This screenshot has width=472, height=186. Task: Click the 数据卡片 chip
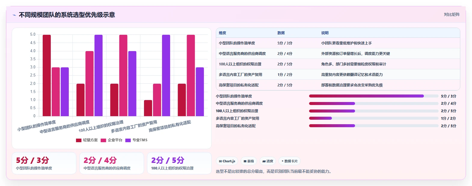290,161
